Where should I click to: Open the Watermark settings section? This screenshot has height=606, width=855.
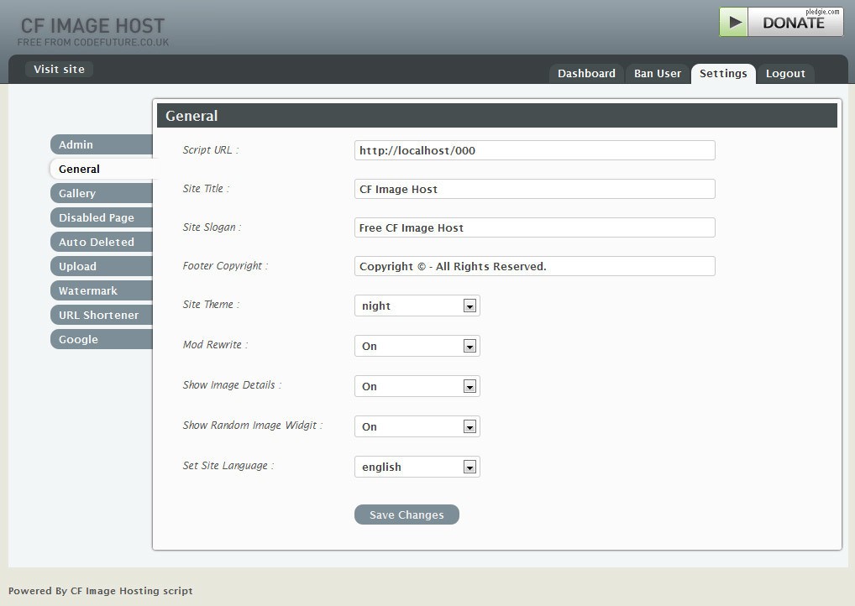click(x=101, y=291)
